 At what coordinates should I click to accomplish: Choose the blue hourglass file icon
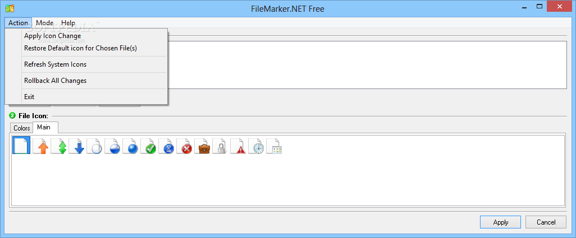tap(167, 146)
